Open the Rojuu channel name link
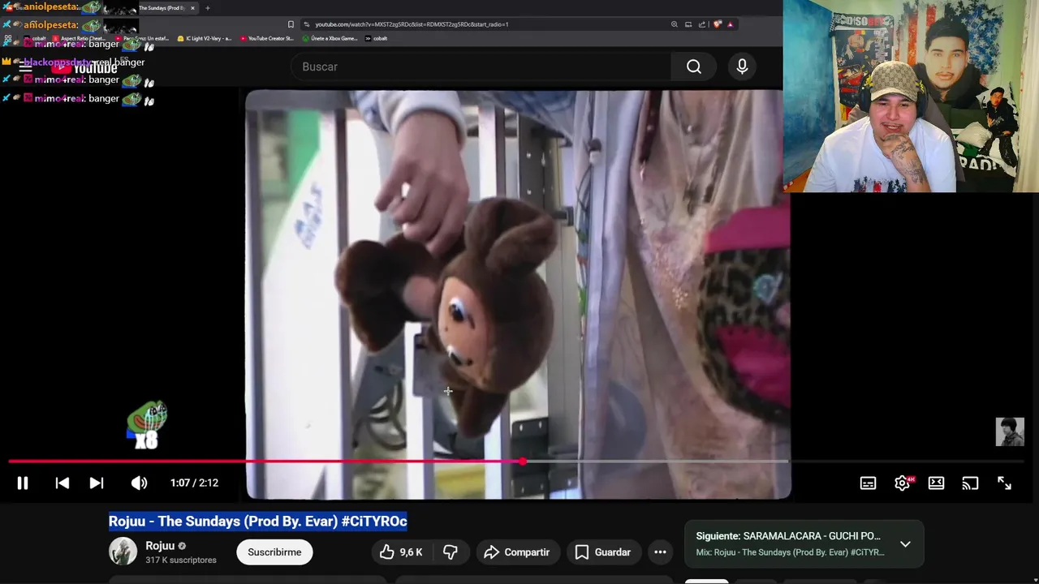 (x=160, y=546)
